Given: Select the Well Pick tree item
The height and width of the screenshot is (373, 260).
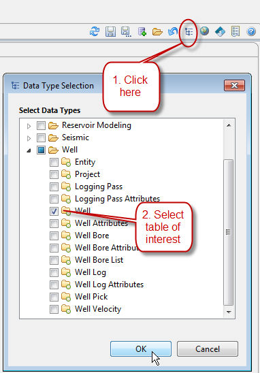Looking at the screenshot, I should tap(91, 297).
